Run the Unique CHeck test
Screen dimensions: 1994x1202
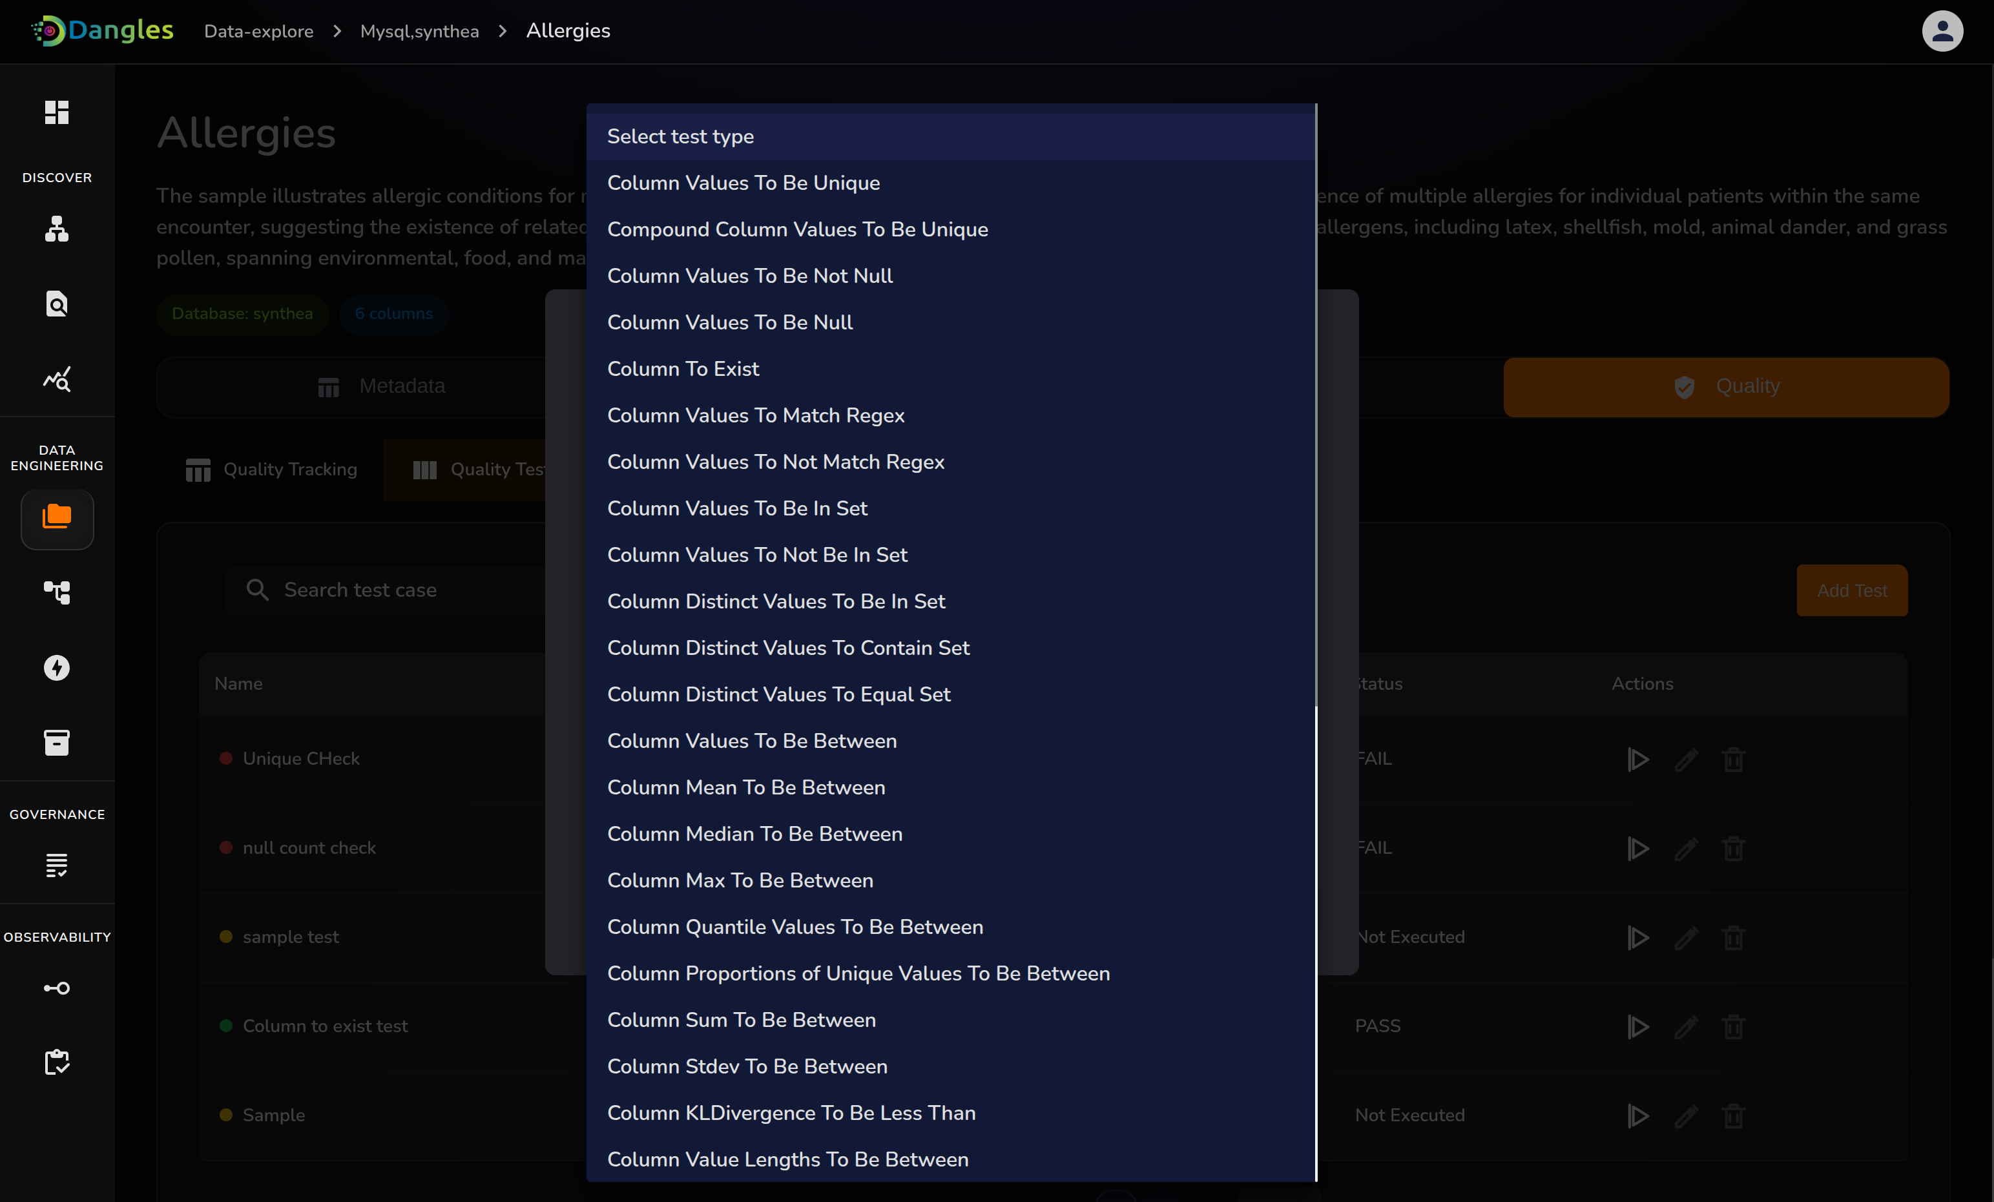pyautogui.click(x=1638, y=760)
